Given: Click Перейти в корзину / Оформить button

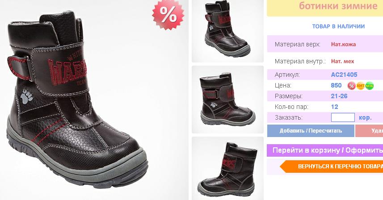Looking at the screenshot, I should coord(325,150).
